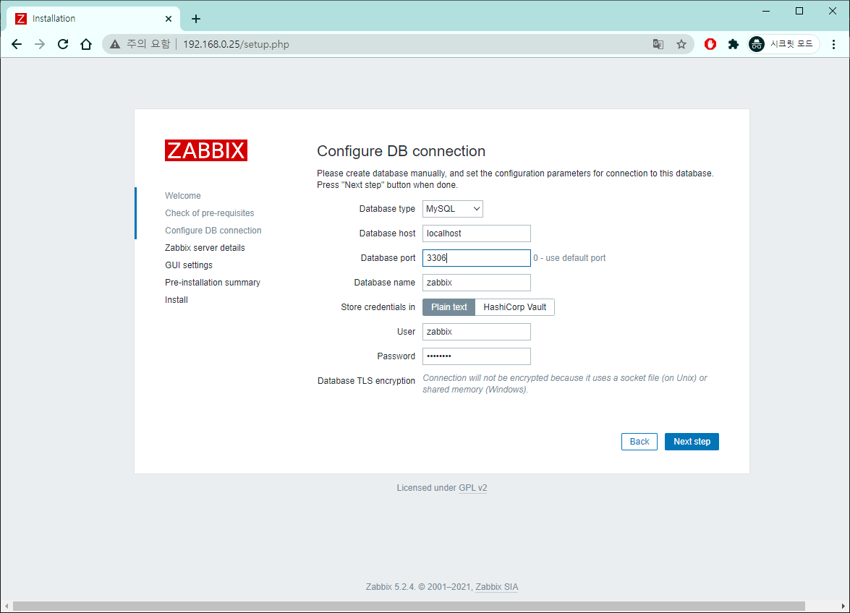Select Install step in sidebar
This screenshot has width=850, height=613.
pos(177,300)
